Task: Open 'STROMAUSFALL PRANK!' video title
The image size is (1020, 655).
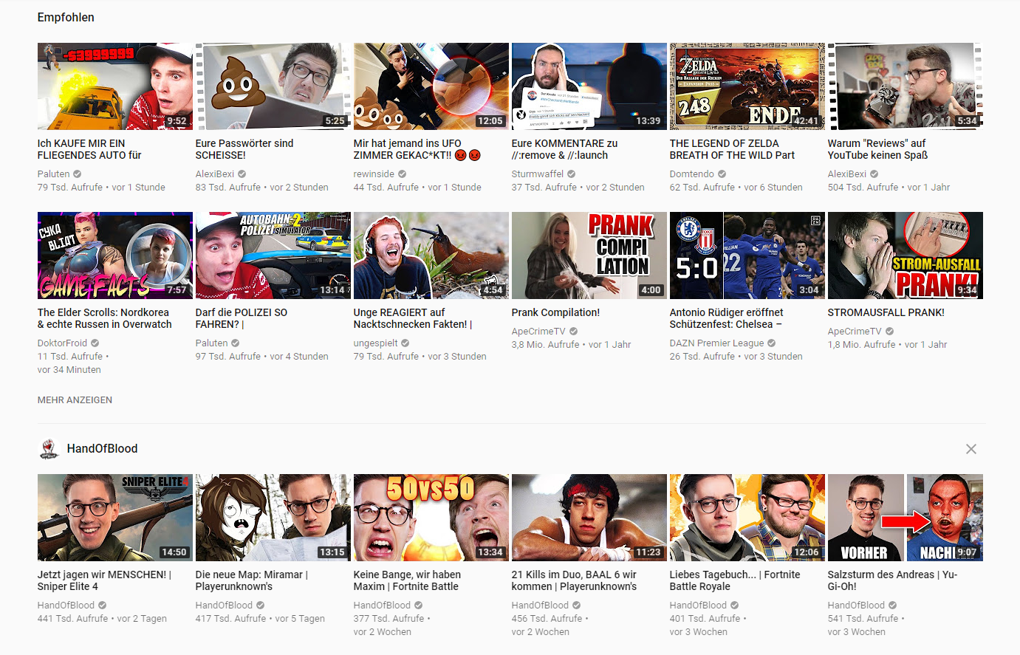Action: click(886, 312)
